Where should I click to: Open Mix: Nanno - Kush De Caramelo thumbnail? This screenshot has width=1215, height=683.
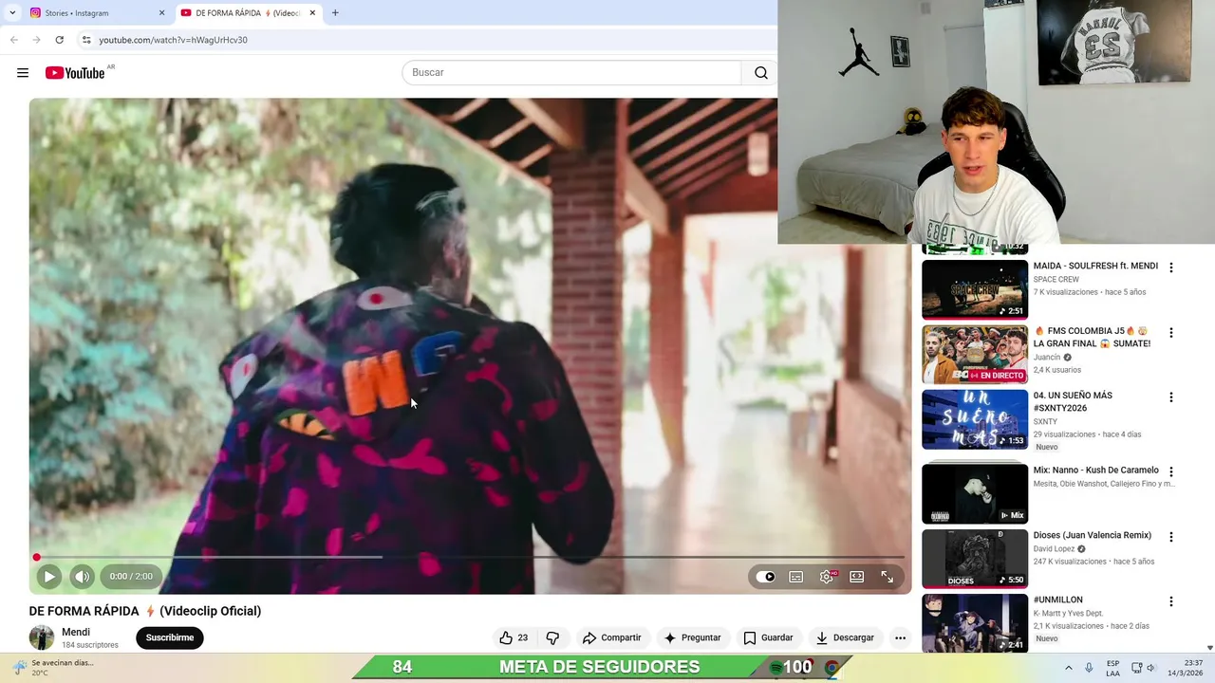[x=975, y=493]
